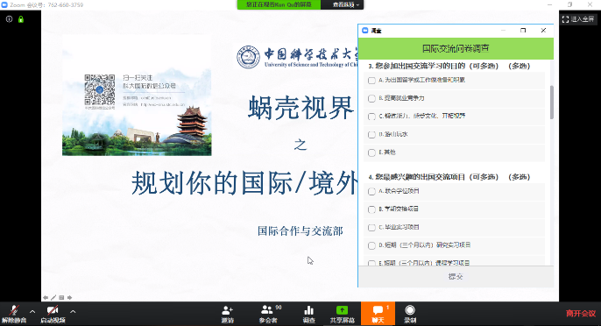Click the Record circle icon
Screen dimensions: 601x326
pos(410,310)
